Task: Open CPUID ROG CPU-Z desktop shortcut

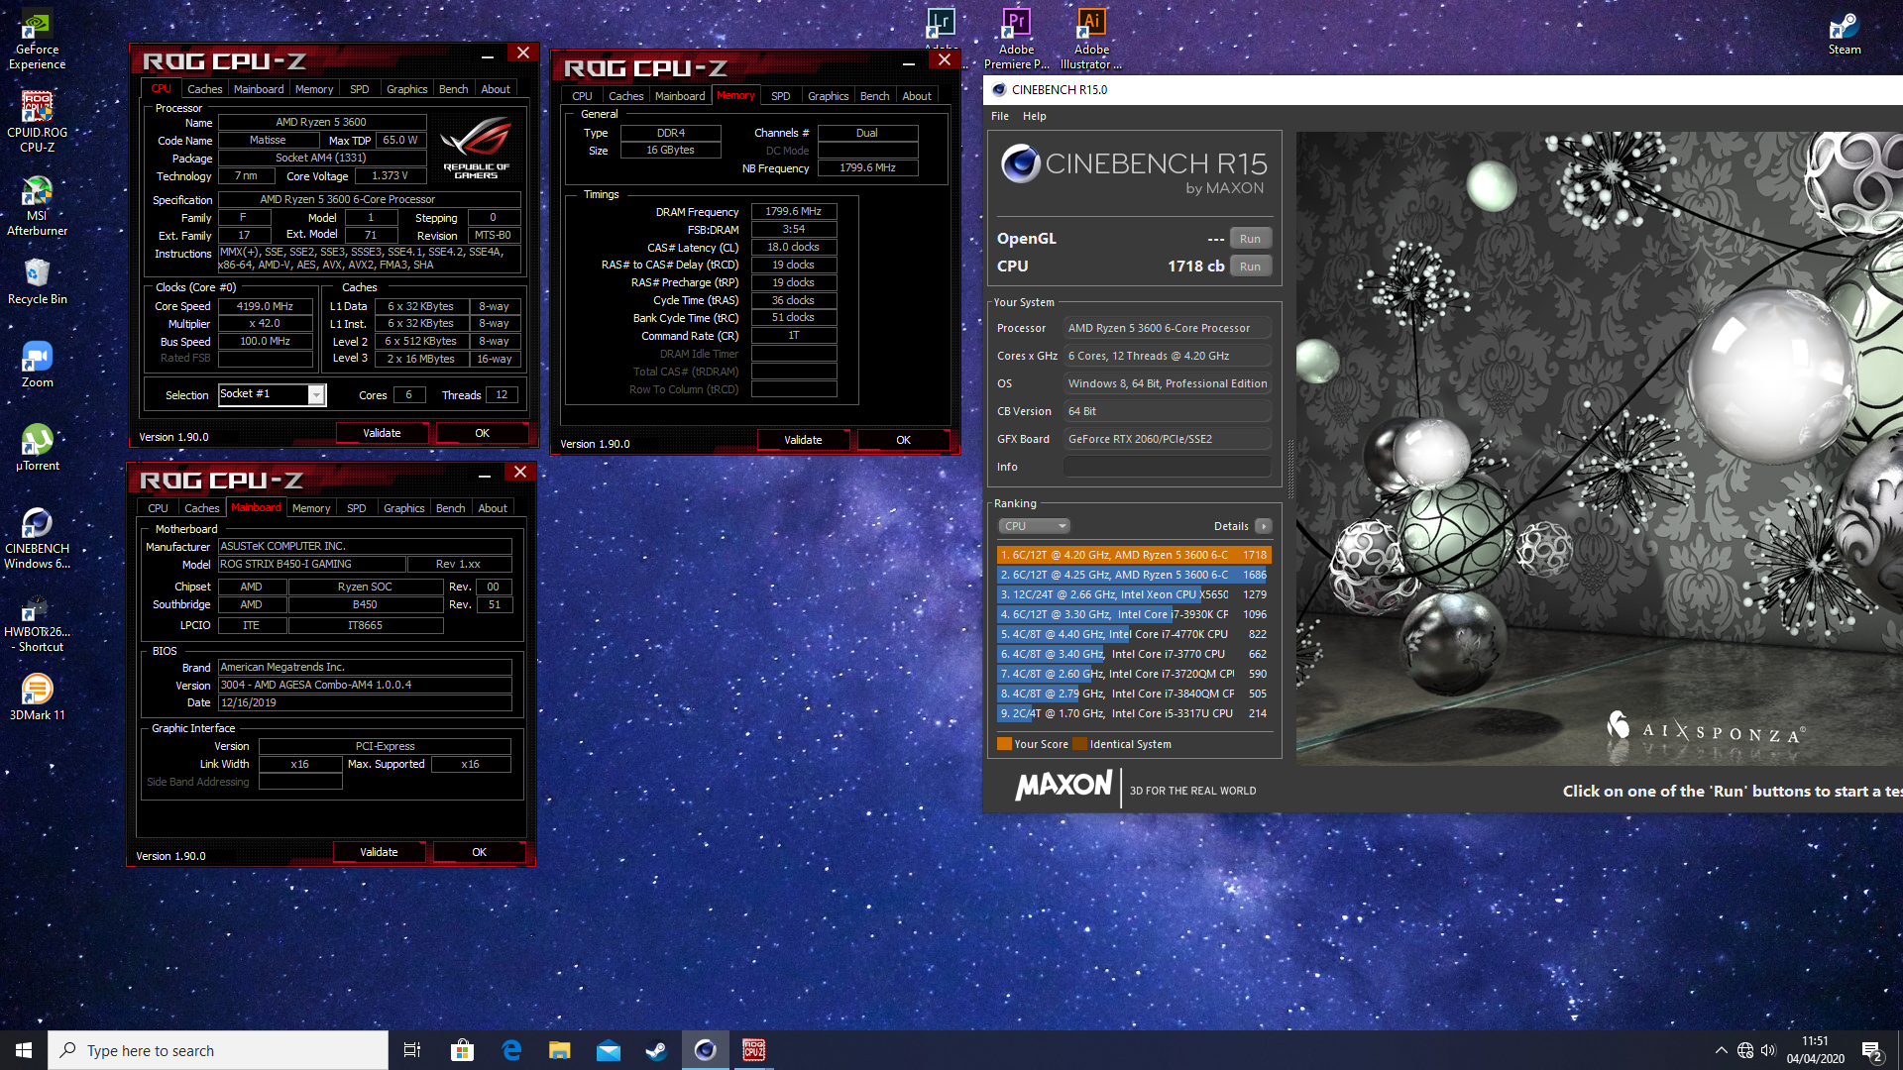Action: coord(37,123)
